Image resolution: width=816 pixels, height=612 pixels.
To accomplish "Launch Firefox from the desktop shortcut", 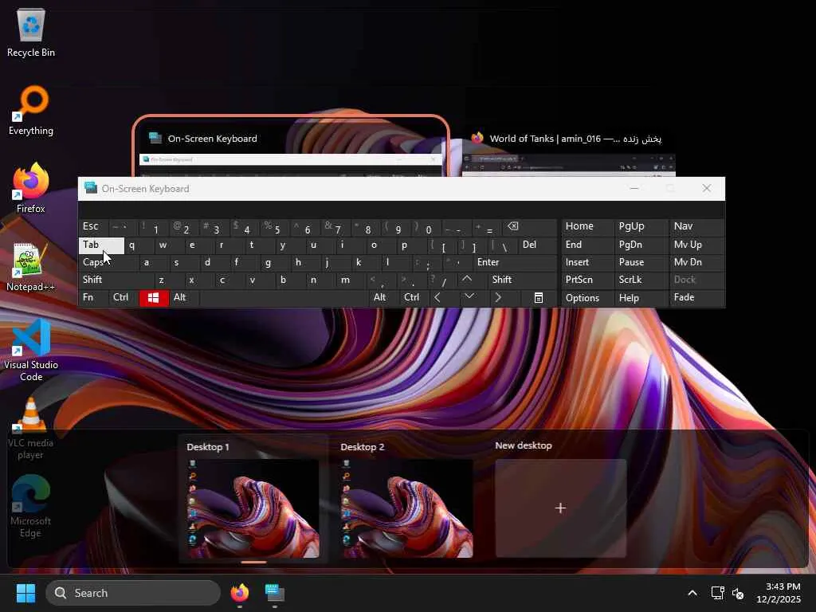I will 31,188.
